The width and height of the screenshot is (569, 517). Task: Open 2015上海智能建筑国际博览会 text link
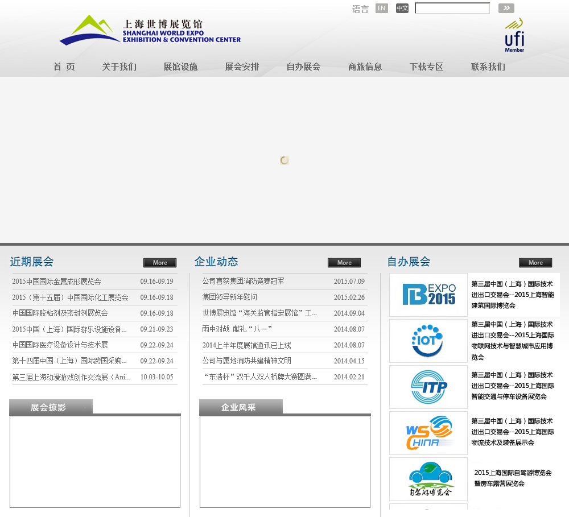[x=513, y=295]
